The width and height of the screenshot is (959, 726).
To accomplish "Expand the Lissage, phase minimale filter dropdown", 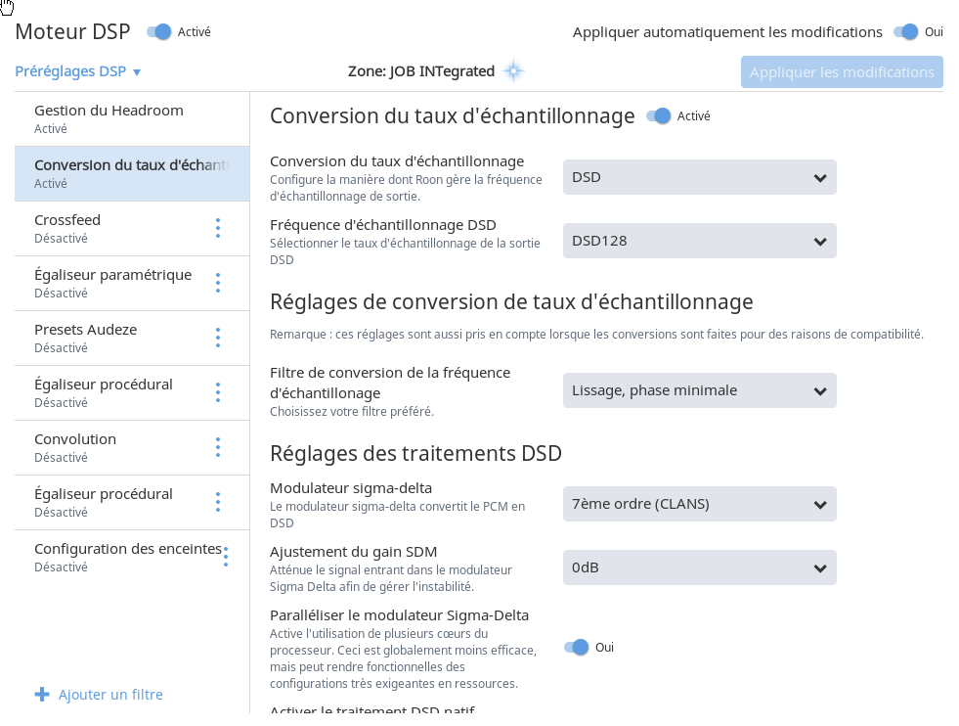I will [x=699, y=391].
